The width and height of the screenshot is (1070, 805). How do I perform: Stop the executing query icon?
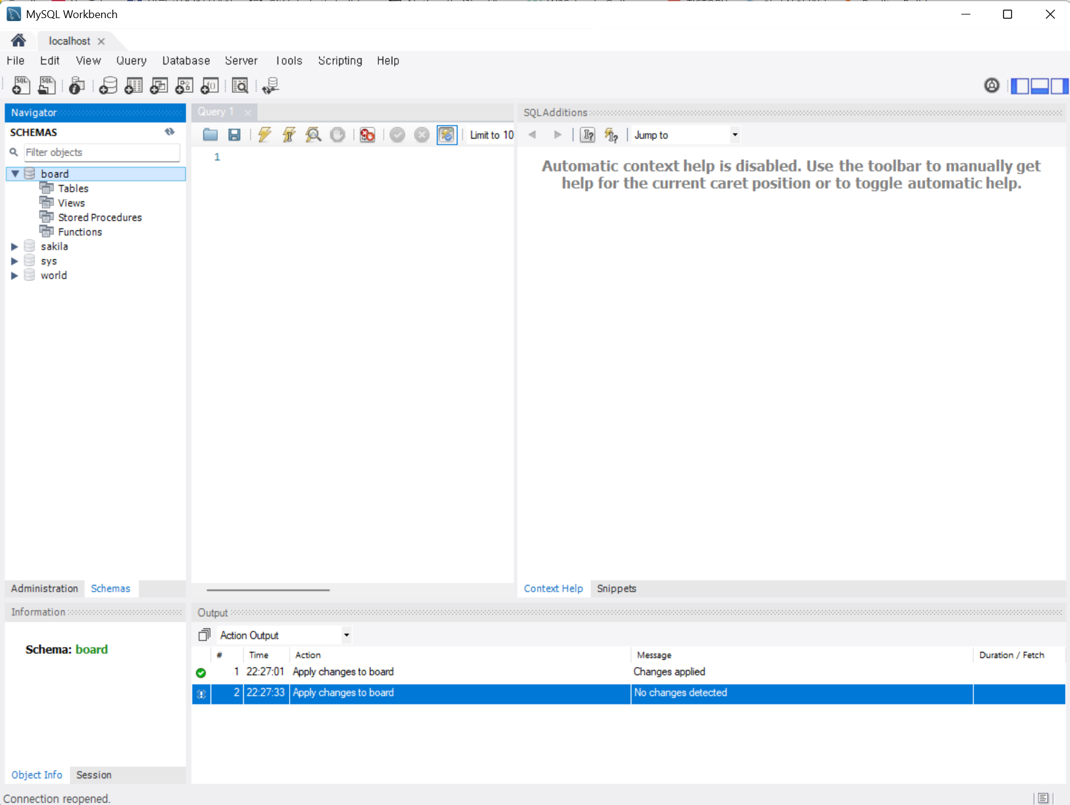tap(337, 134)
